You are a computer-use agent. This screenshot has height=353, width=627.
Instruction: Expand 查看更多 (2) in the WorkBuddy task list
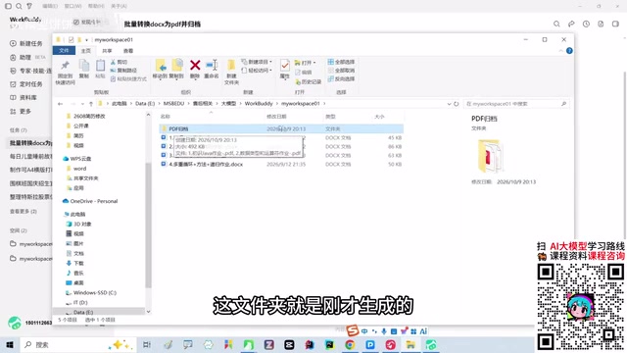pyautogui.click(x=24, y=211)
